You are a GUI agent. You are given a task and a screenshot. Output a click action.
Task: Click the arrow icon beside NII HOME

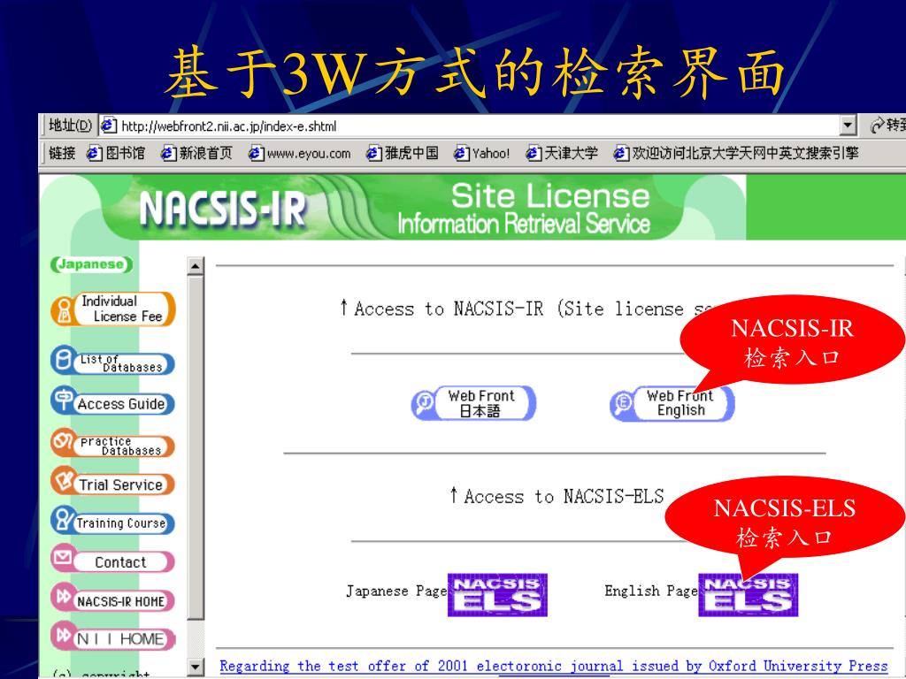coord(63,634)
